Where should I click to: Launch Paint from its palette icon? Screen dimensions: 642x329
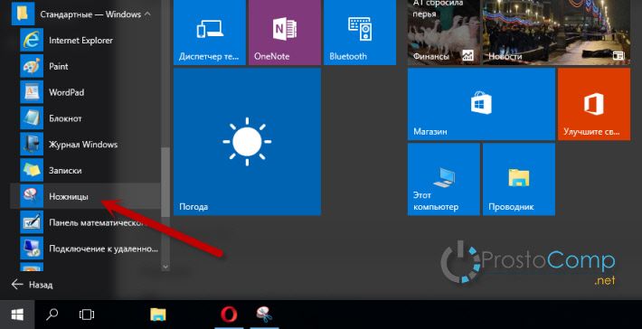32,66
